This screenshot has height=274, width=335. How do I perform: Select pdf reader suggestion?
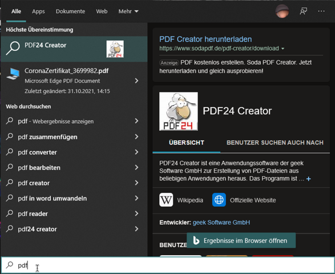point(74,213)
